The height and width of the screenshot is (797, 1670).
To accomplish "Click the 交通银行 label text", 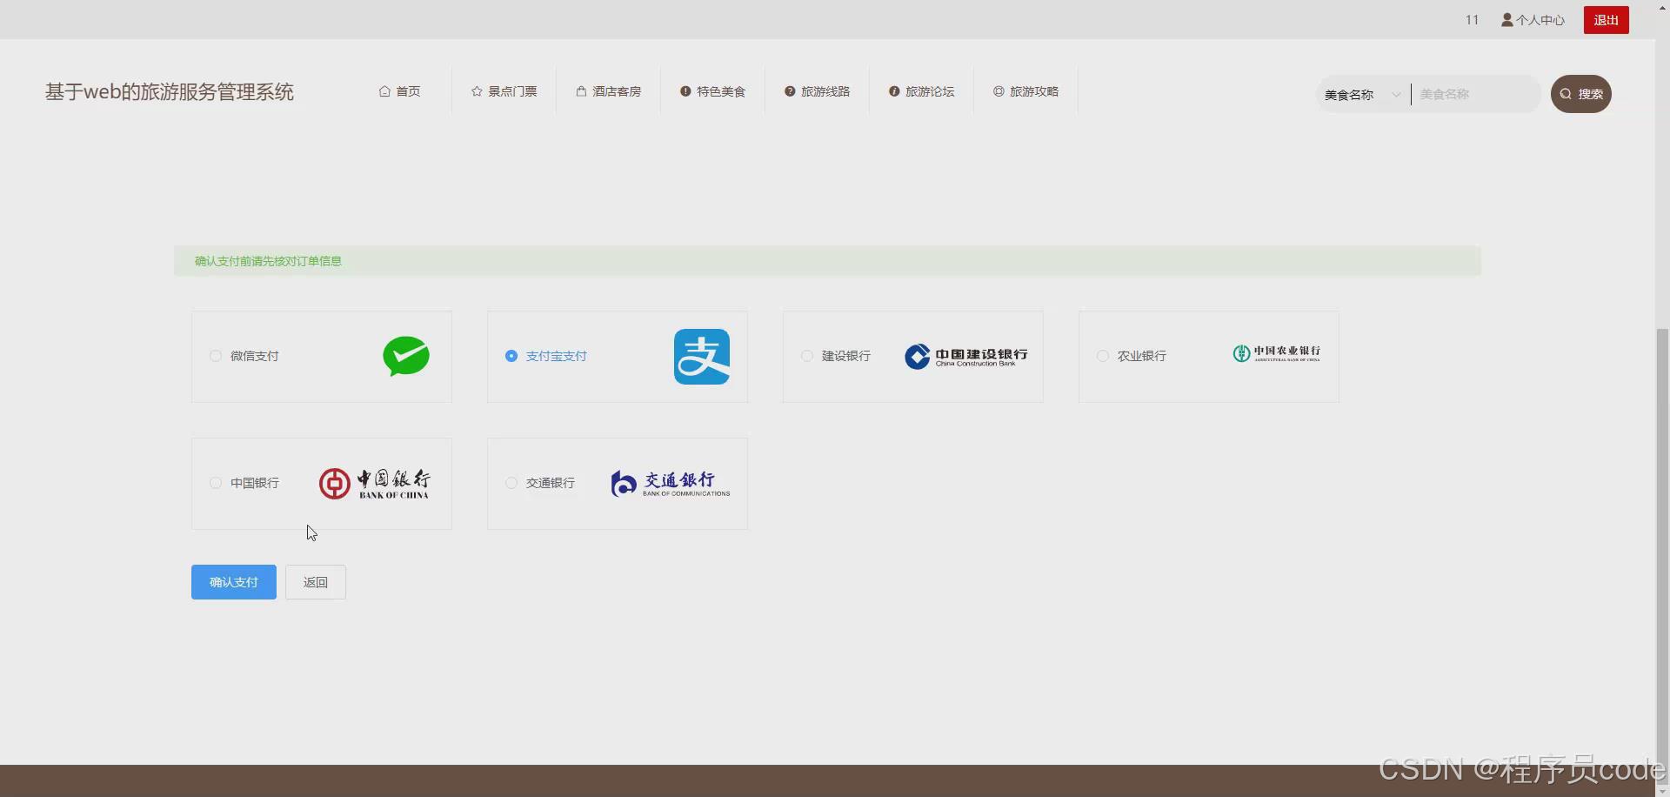I will point(551,483).
